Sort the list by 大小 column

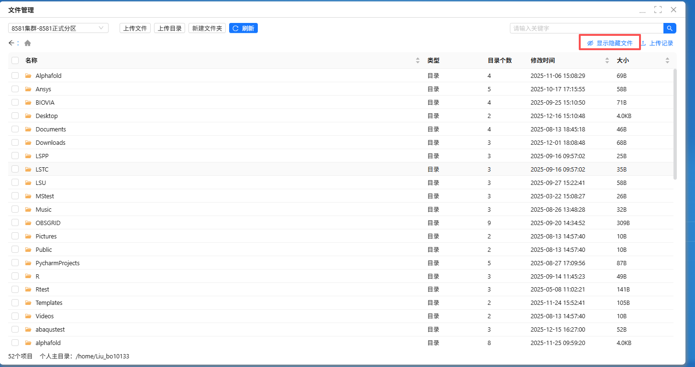pos(667,60)
